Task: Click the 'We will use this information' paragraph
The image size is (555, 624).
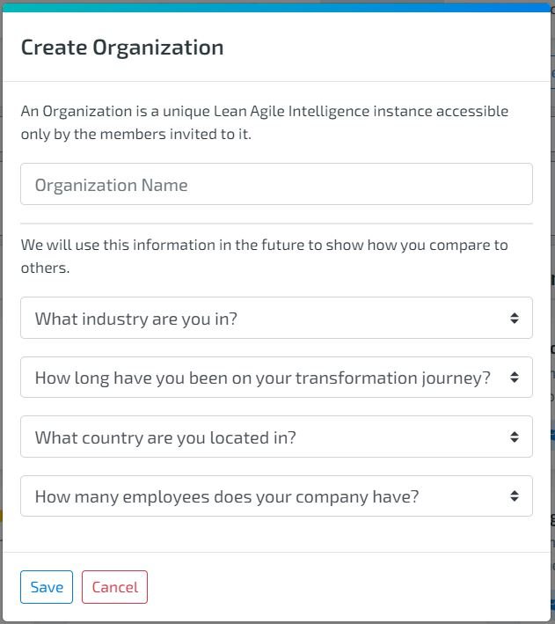Action: (x=264, y=256)
